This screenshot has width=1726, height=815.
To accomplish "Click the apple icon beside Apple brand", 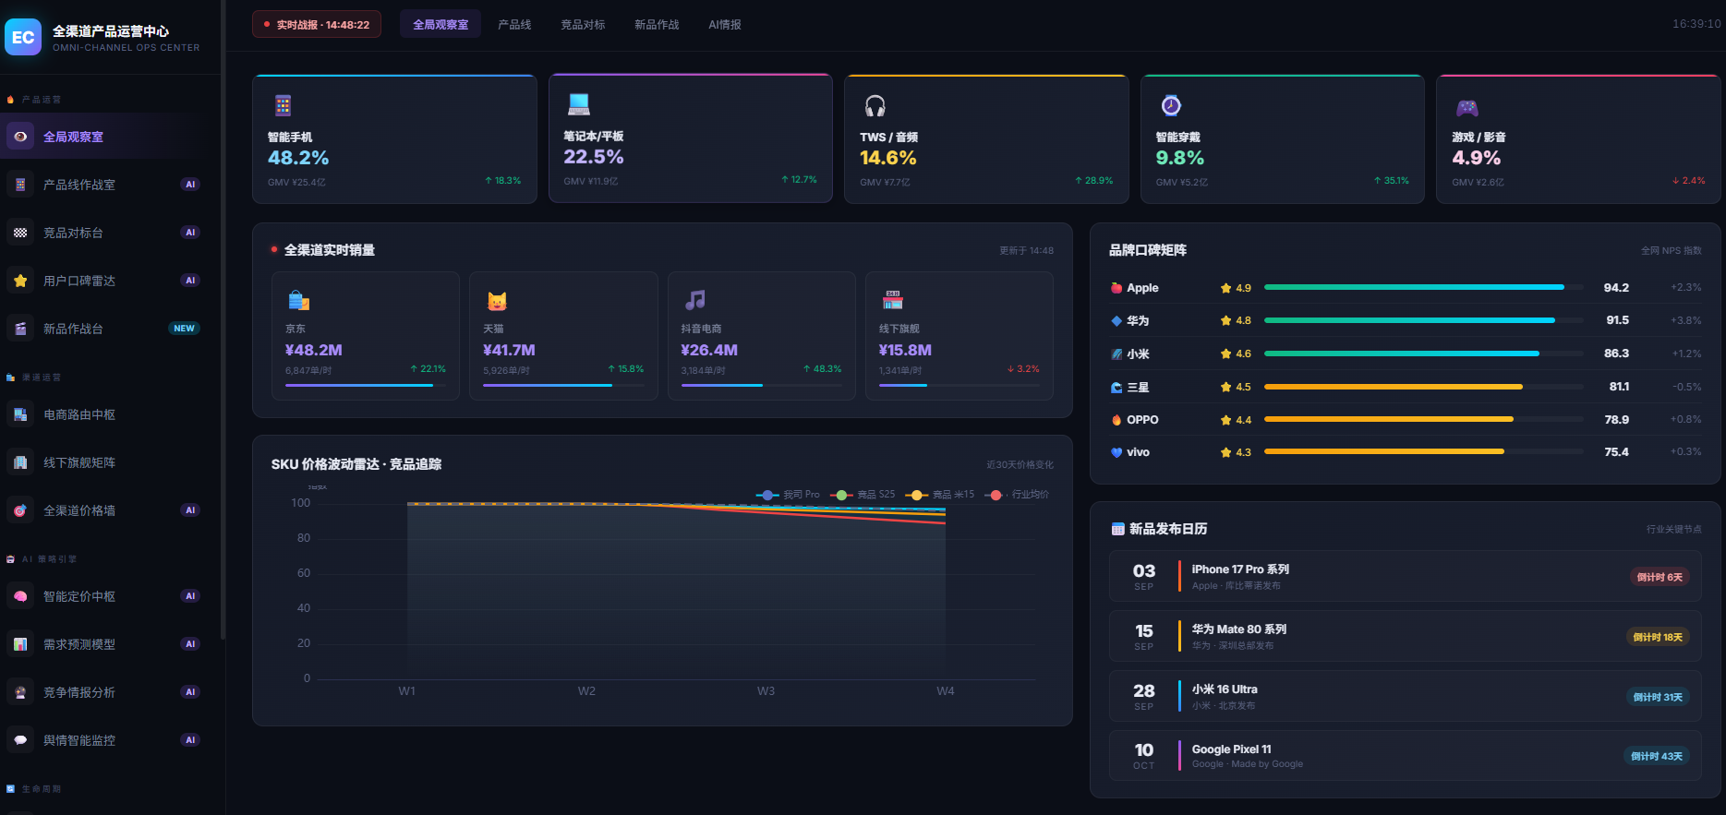I will tap(1116, 288).
